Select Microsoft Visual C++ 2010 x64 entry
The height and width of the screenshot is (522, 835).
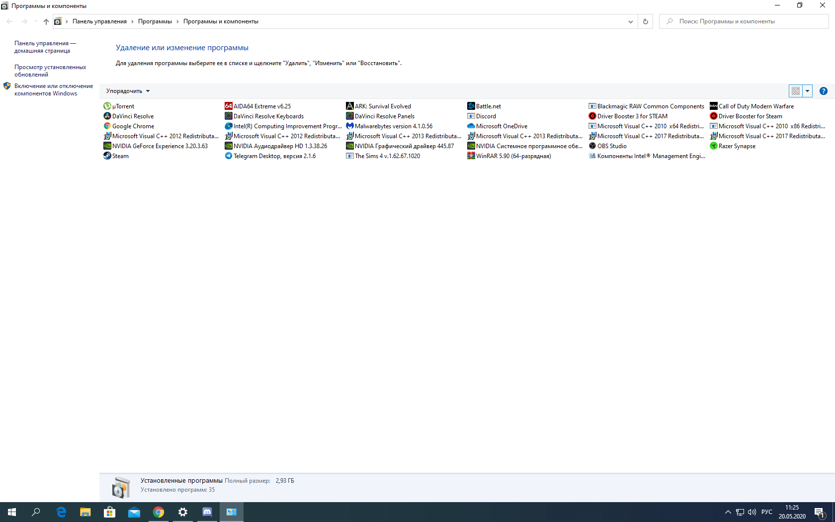tap(647, 126)
